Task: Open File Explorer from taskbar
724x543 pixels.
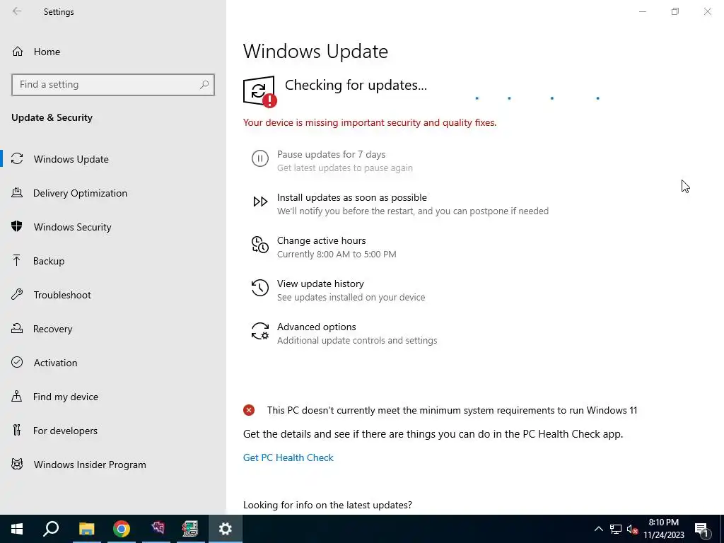Action: point(86,529)
